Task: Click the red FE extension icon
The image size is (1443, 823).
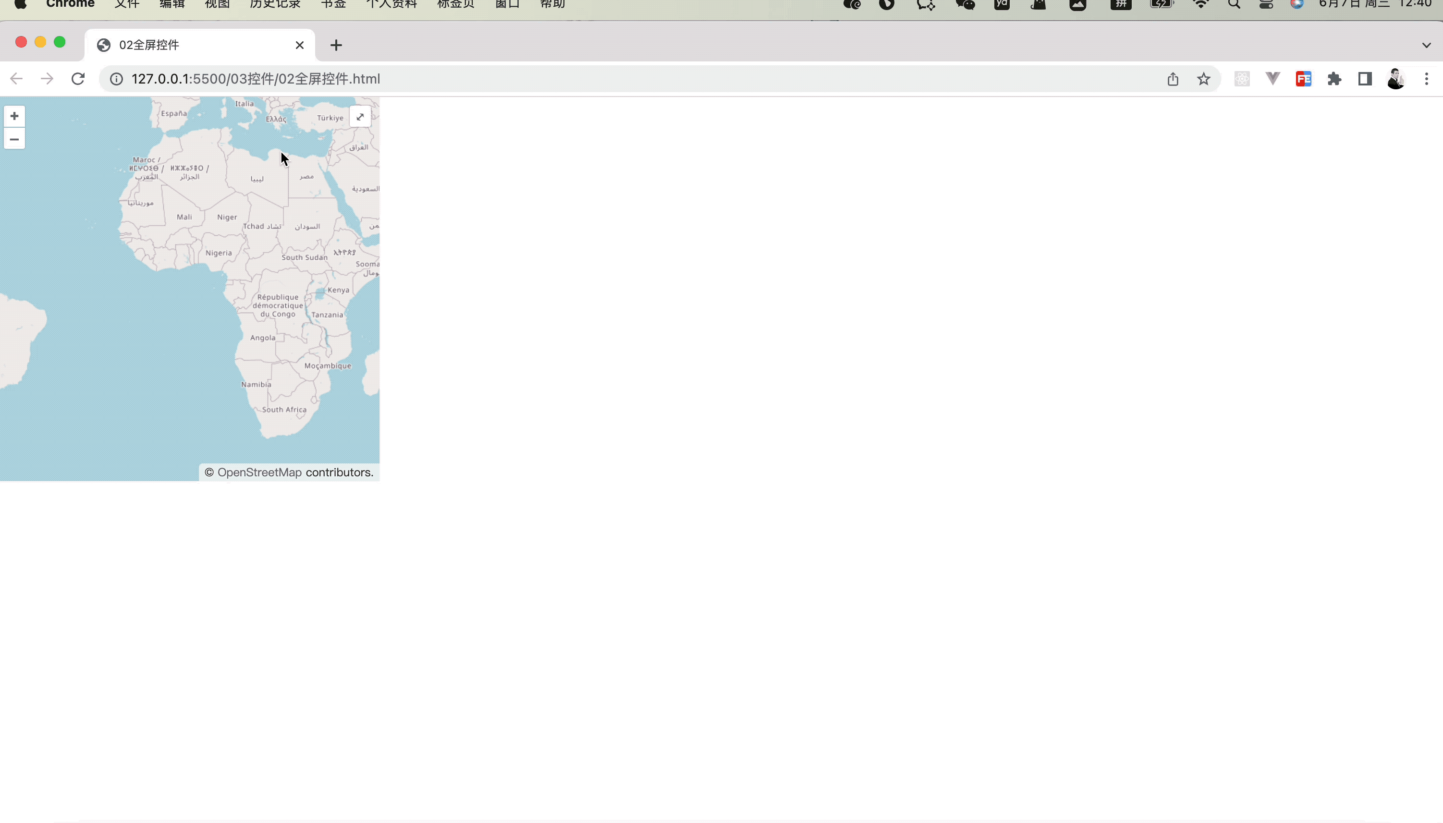Action: point(1303,79)
